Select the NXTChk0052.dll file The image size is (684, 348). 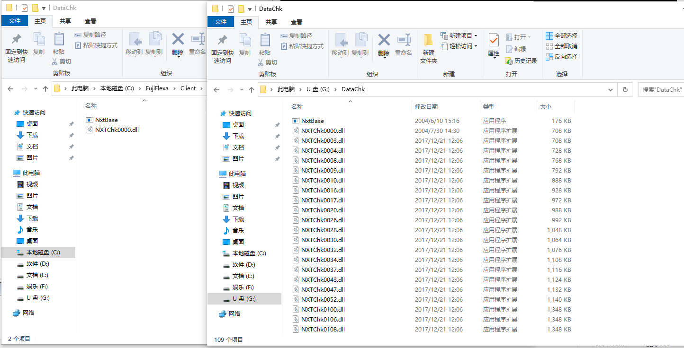(323, 299)
